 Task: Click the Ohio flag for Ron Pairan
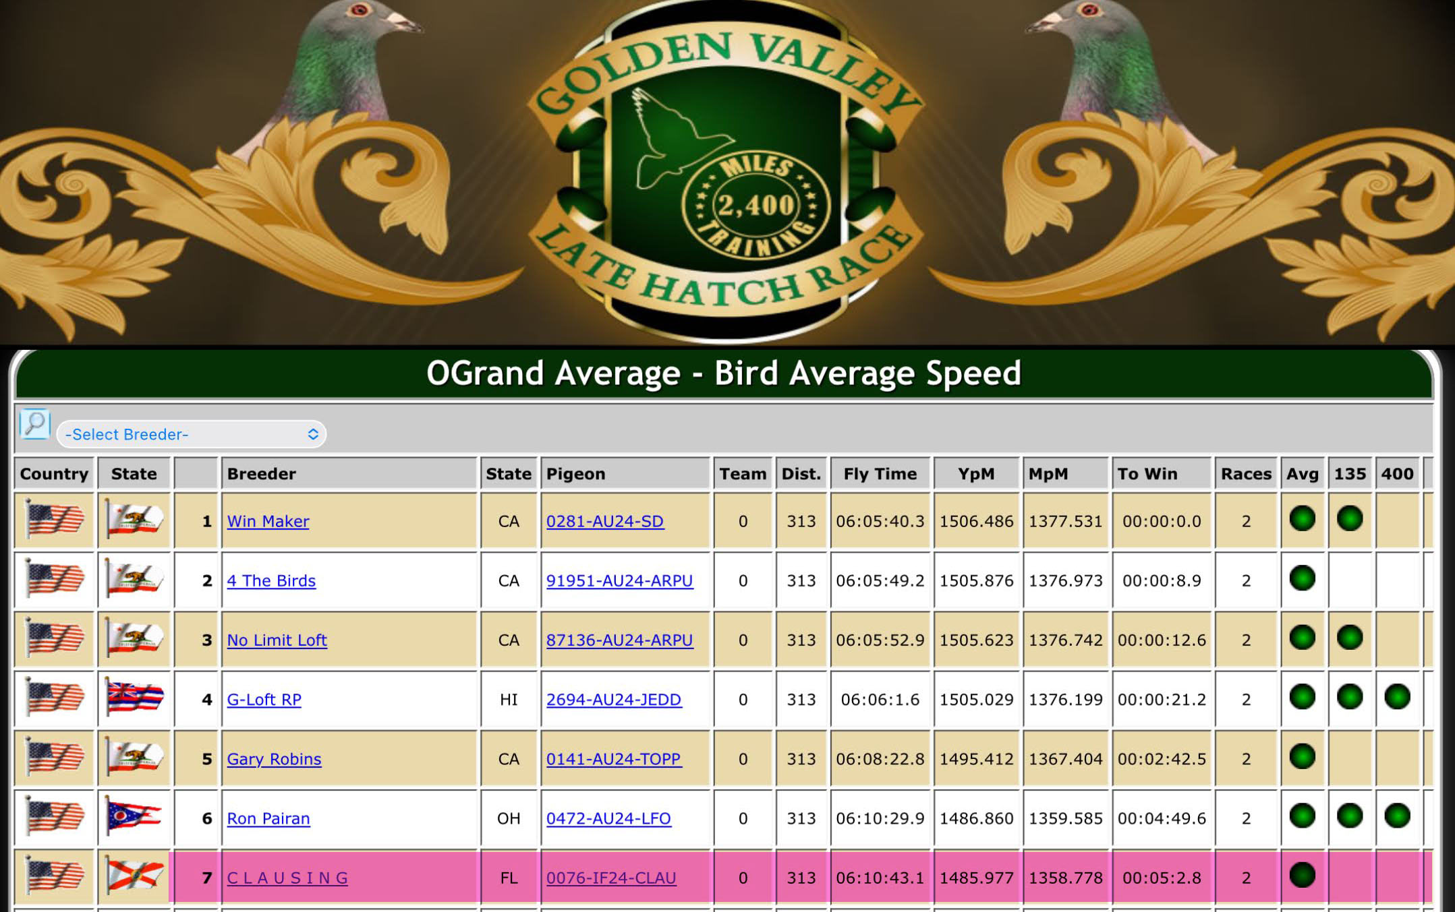[x=134, y=817]
